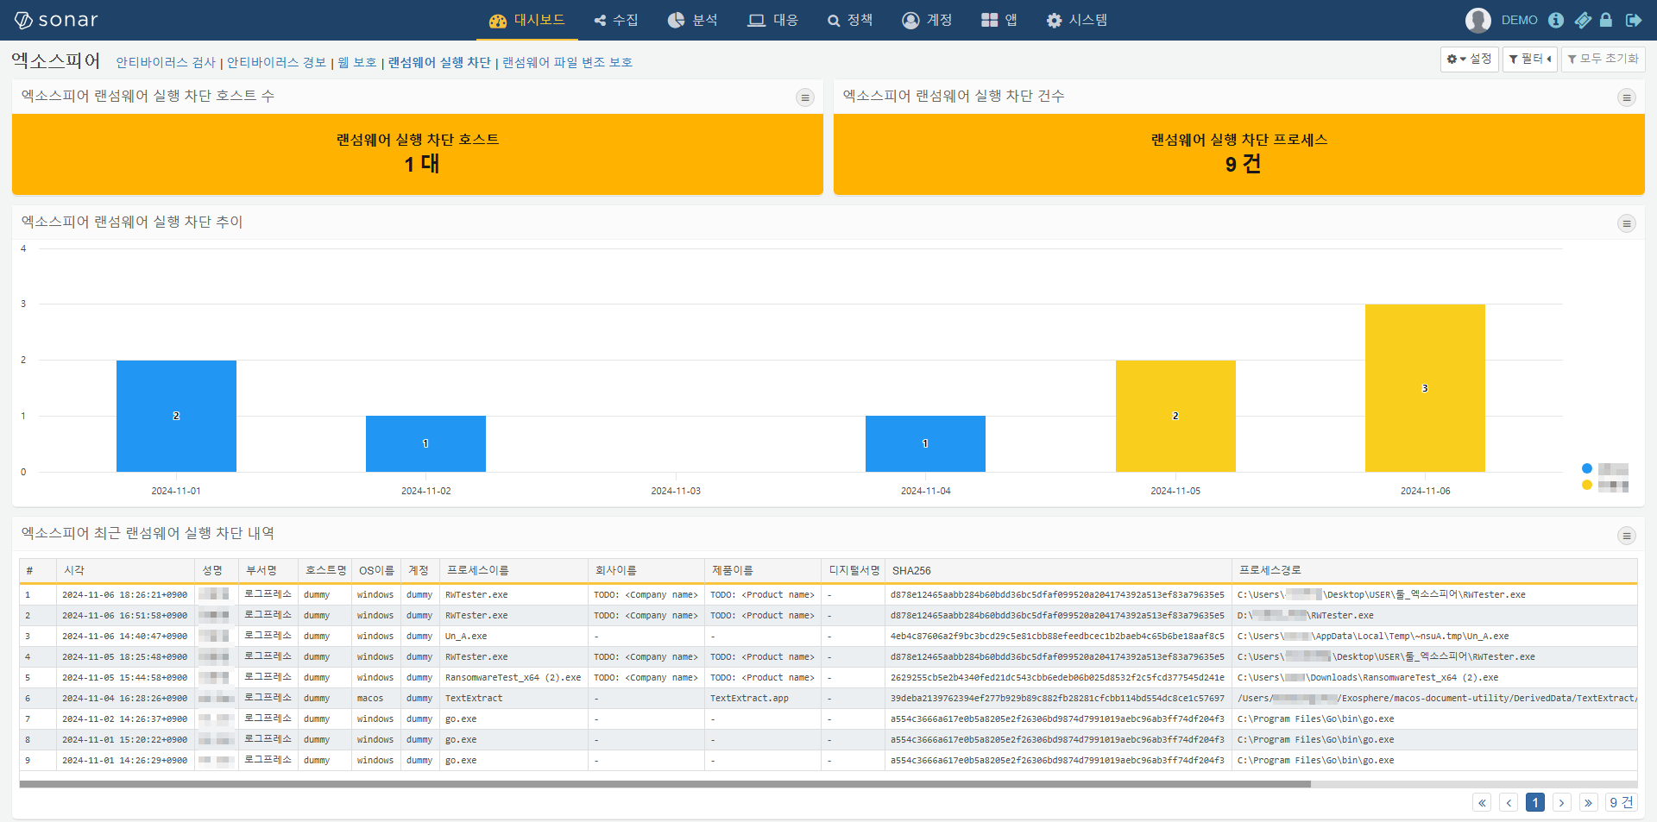Click the blue bar for 2024-11-02
This screenshot has height=822, width=1657.
pyautogui.click(x=425, y=443)
